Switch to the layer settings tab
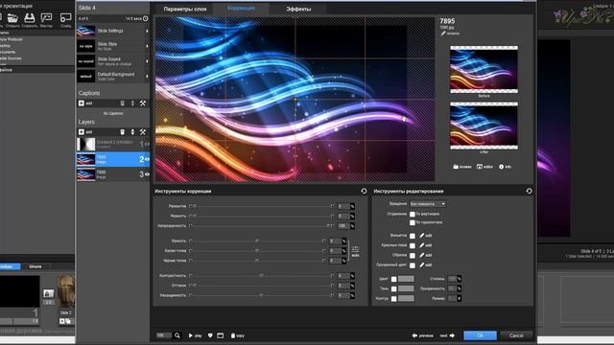This screenshot has height=345, width=614. pos(185,9)
